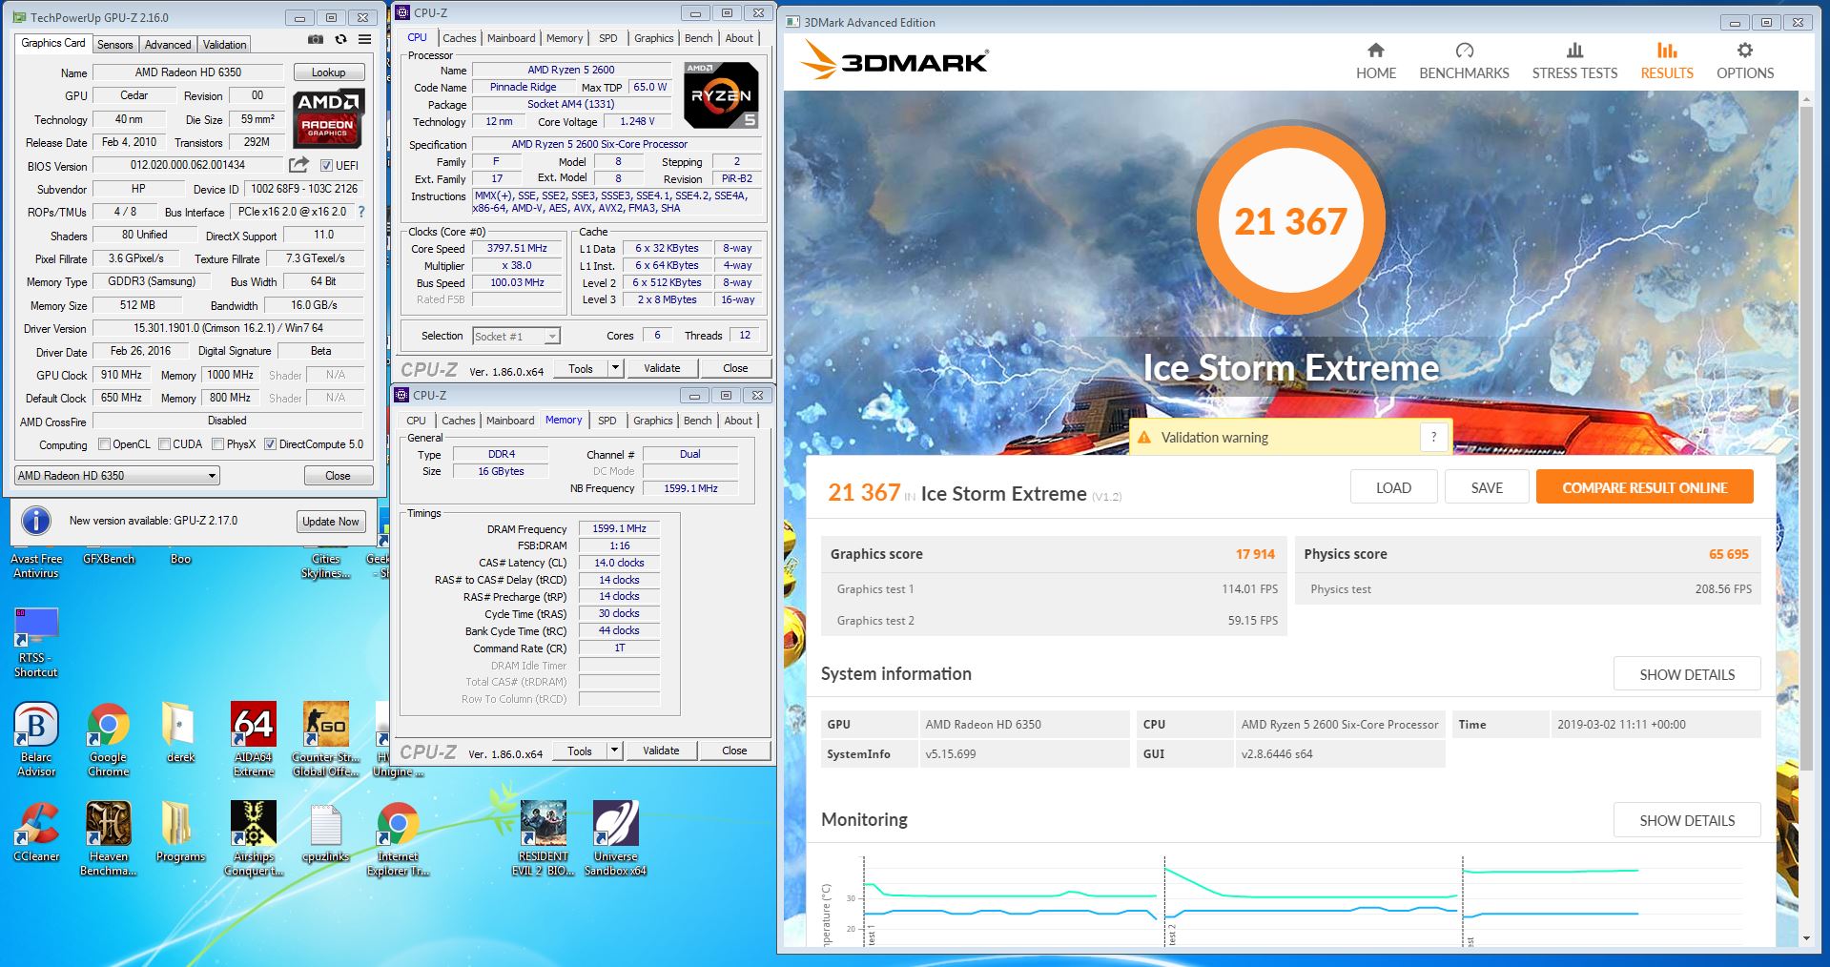
Task: Open CCleaner desktop icon
Action: click(36, 832)
